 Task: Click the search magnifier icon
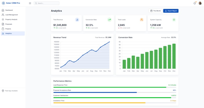point(36,3)
